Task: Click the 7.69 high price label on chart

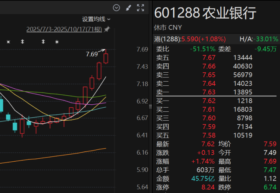Action: 91,54
